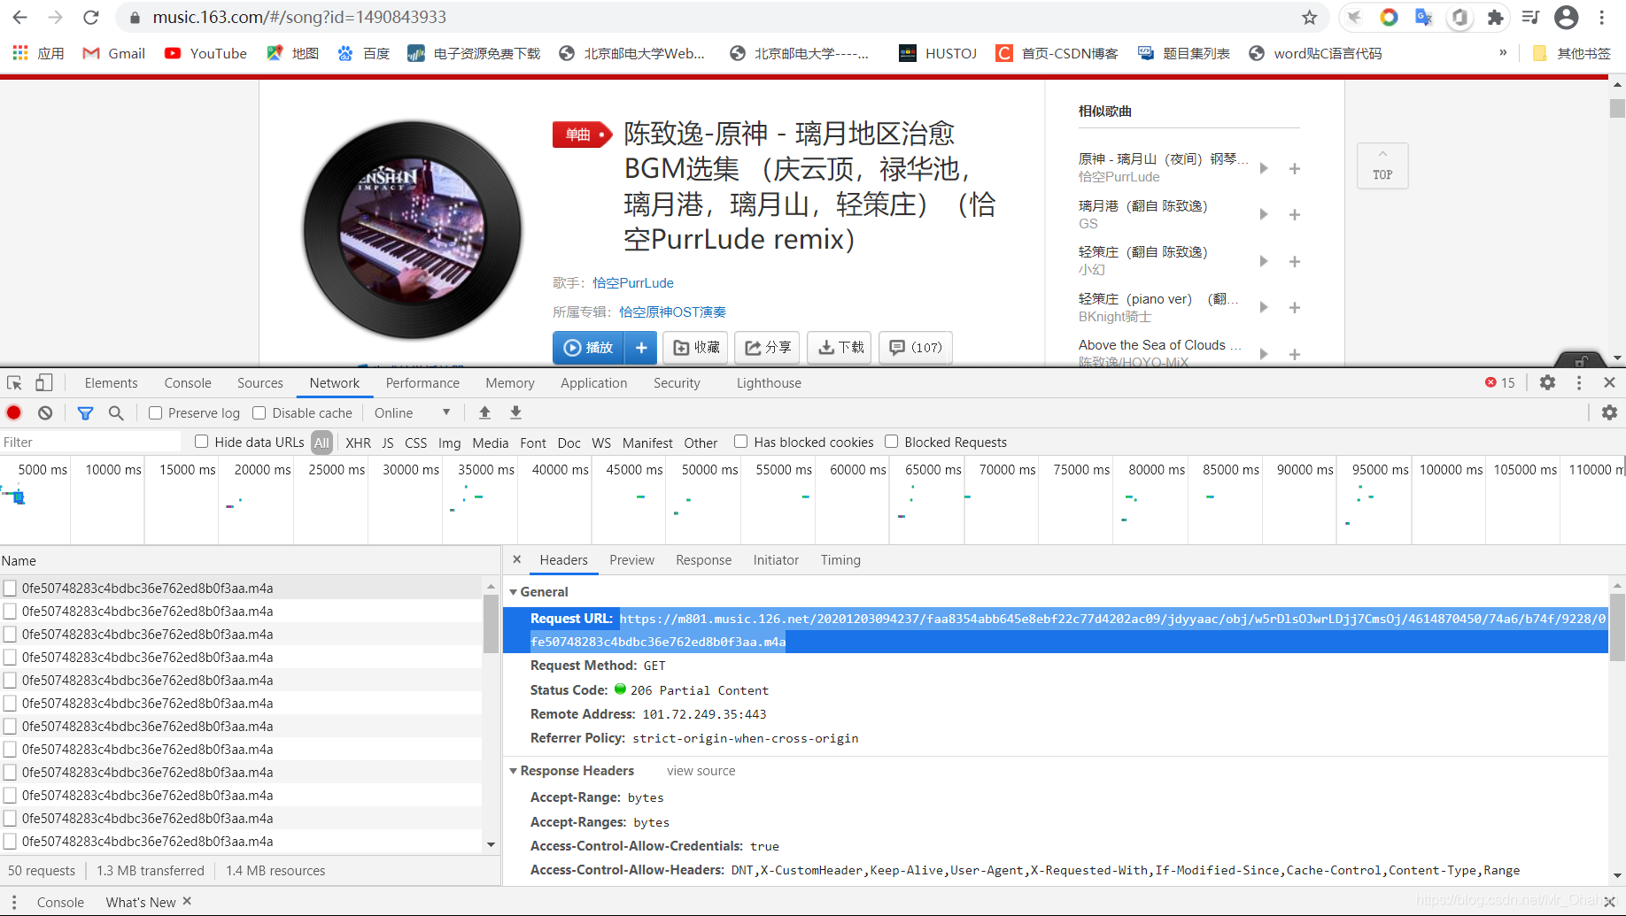Close the request details pane

[x=517, y=559]
